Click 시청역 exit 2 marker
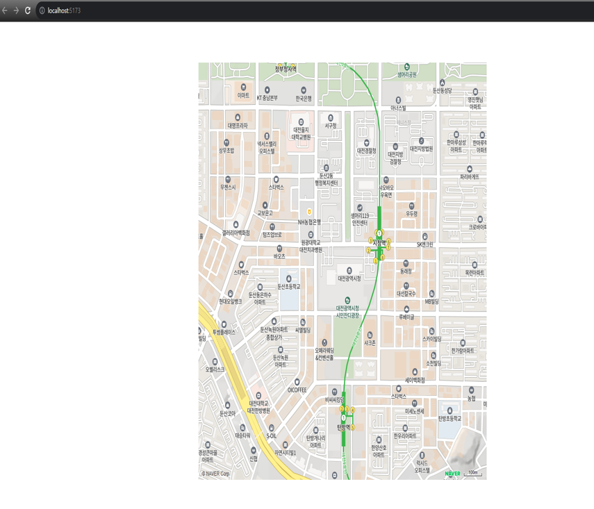This screenshot has width=594, height=509. tap(368, 251)
